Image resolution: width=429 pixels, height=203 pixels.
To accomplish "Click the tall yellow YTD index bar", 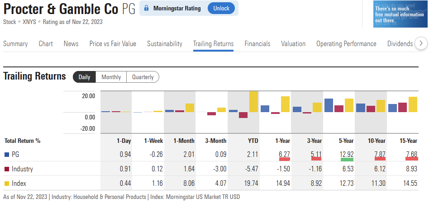I will pos(253,102).
